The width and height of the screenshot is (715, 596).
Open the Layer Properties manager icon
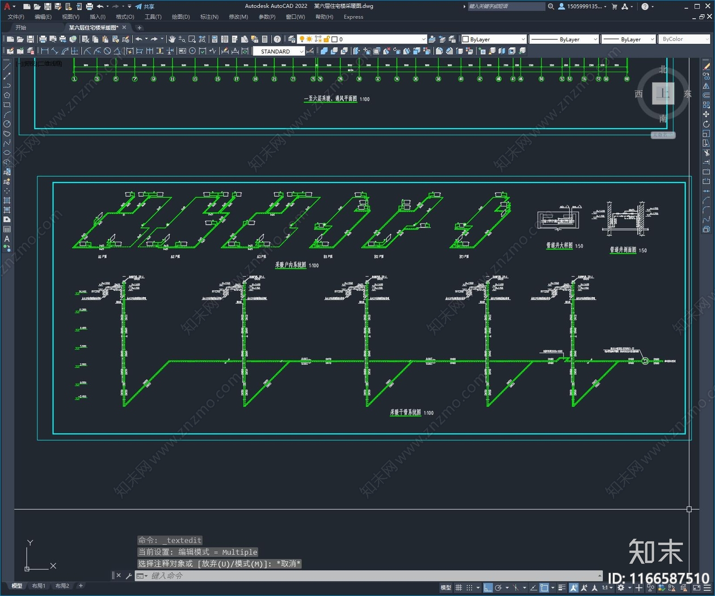[292, 39]
